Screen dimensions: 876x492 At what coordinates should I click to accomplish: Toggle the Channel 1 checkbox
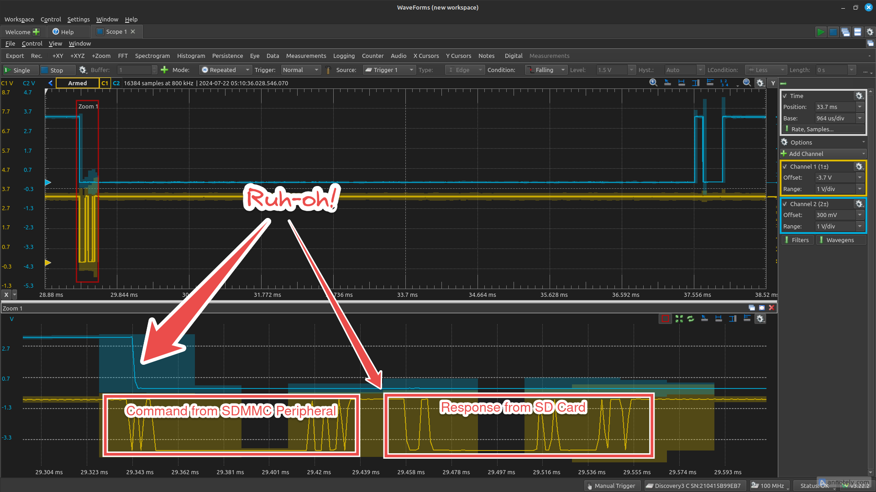coord(785,166)
